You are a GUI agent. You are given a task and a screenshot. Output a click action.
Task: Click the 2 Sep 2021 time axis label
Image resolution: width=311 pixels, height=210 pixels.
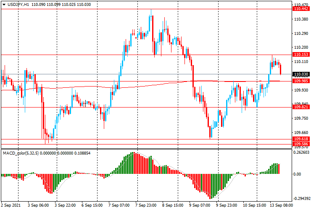(11, 205)
